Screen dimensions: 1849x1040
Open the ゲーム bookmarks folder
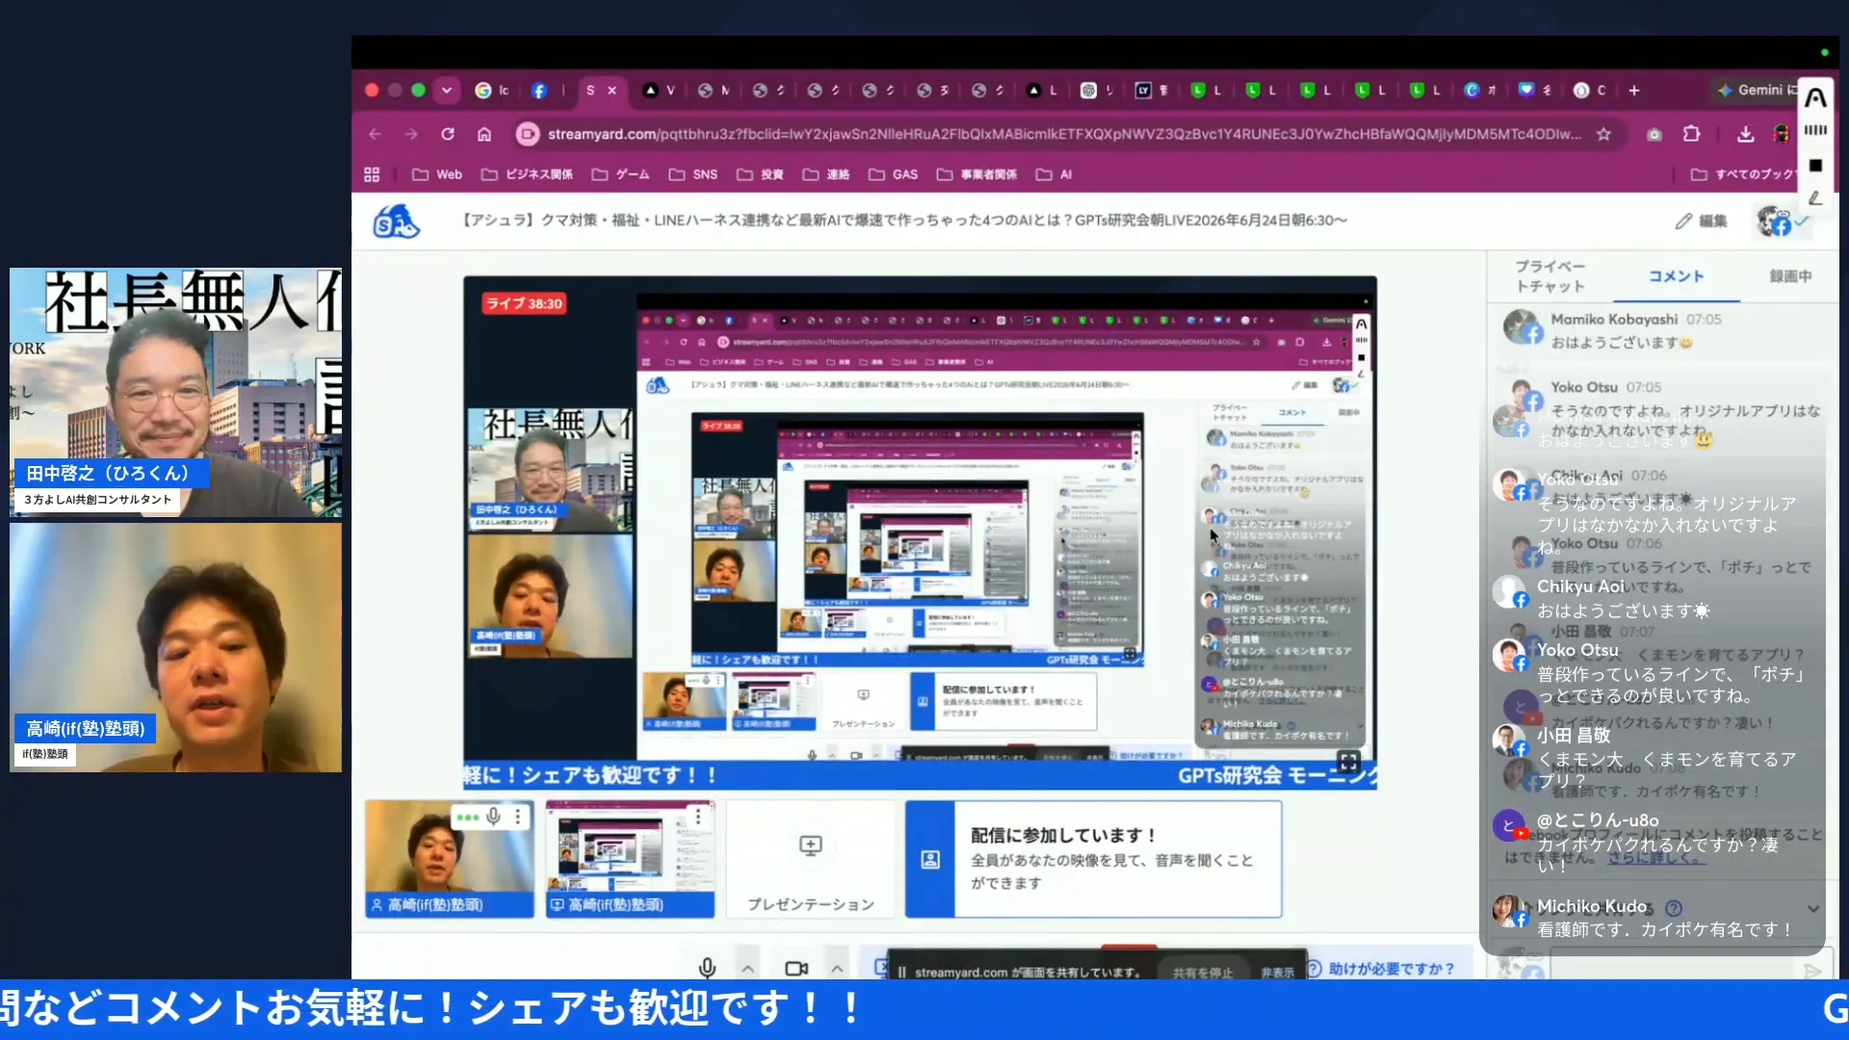620,174
